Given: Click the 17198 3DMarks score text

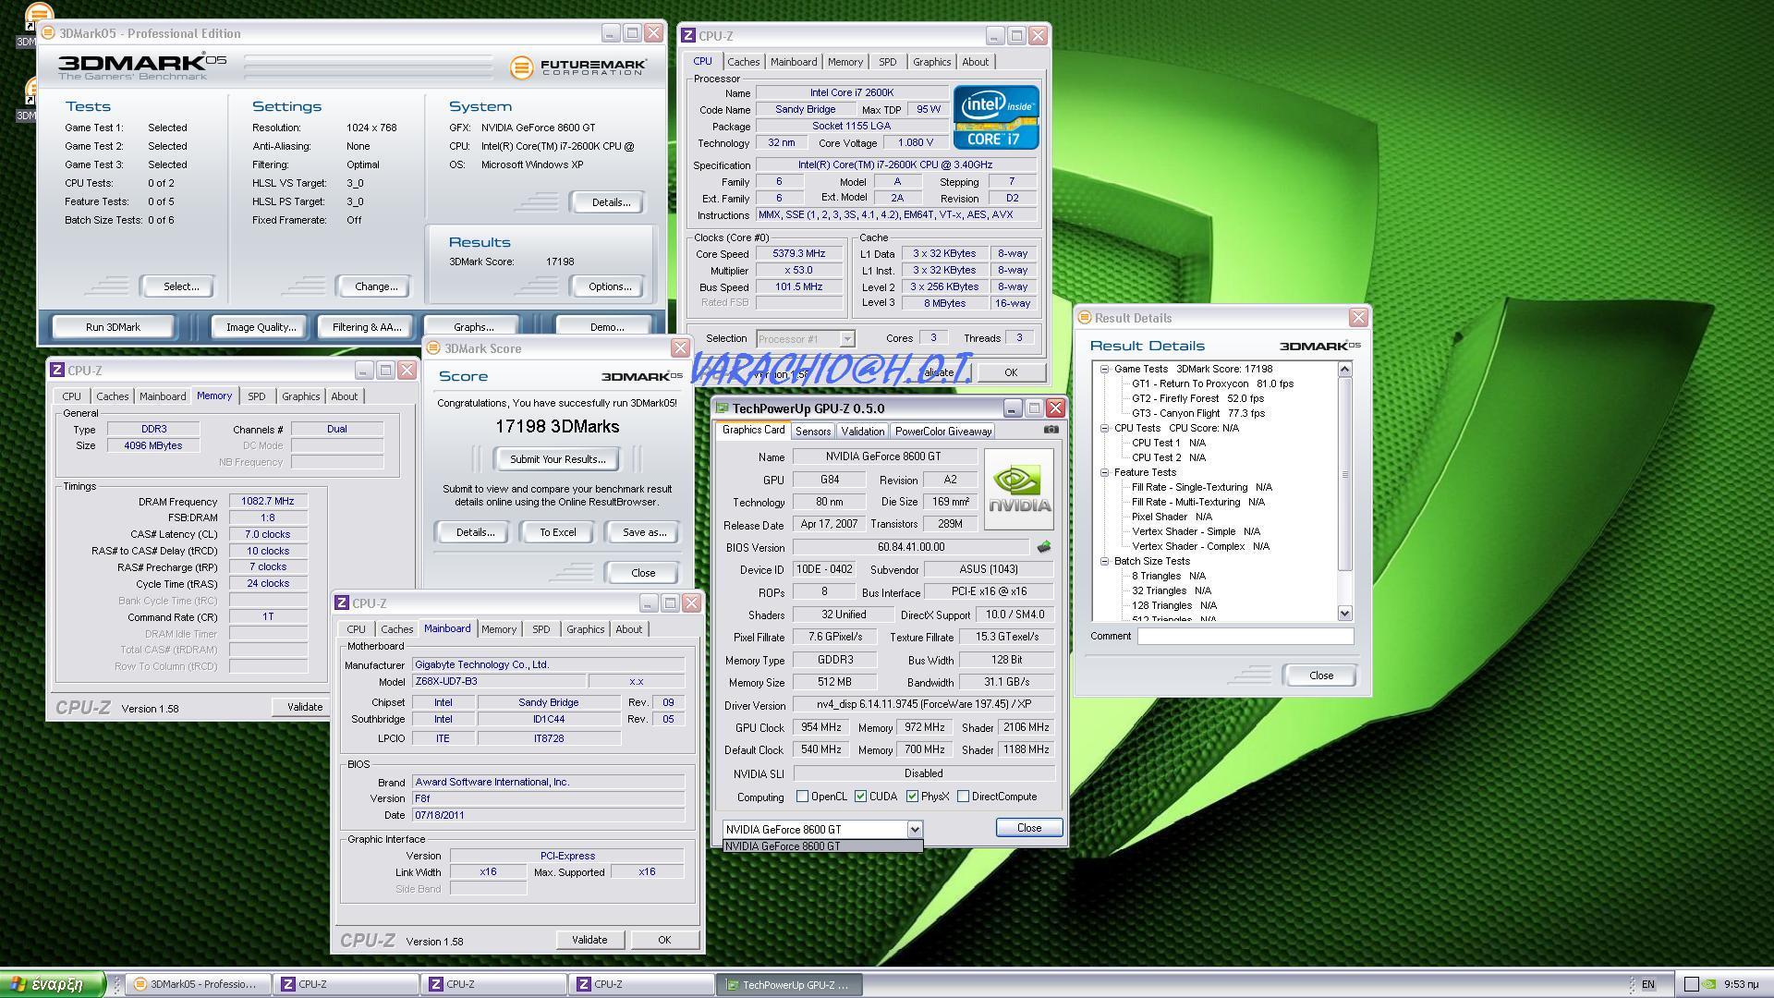Looking at the screenshot, I should [557, 427].
